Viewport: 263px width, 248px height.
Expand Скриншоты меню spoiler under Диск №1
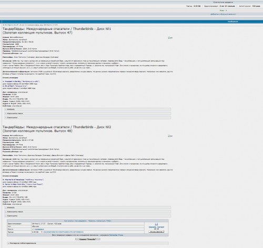[x=88, y=113]
